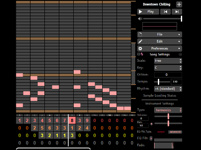Add an EQ filter with plus icon
Viewport: 201px width, 150px height.
151,138
